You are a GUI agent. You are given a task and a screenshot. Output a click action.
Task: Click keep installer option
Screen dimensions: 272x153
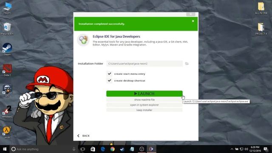pyautogui.click(x=144, y=110)
